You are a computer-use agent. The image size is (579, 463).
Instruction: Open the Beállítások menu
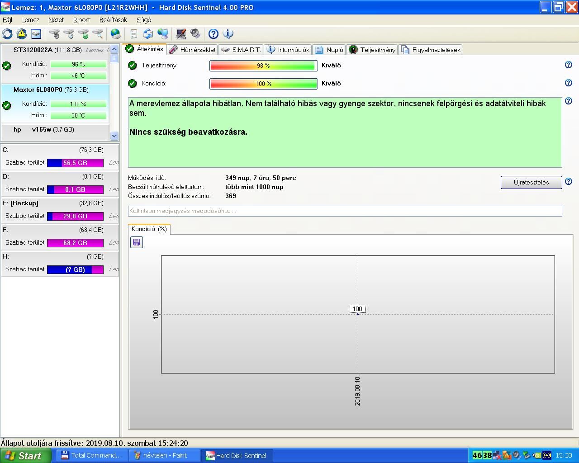pyautogui.click(x=114, y=20)
